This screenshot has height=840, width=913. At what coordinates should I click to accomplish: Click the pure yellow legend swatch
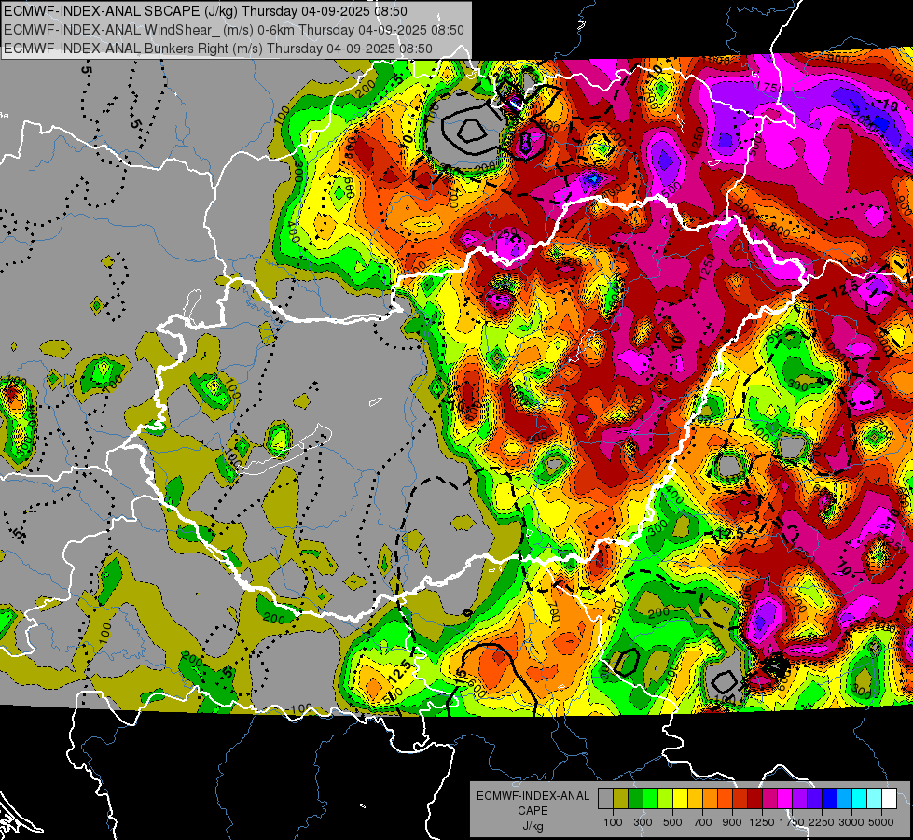click(x=680, y=799)
